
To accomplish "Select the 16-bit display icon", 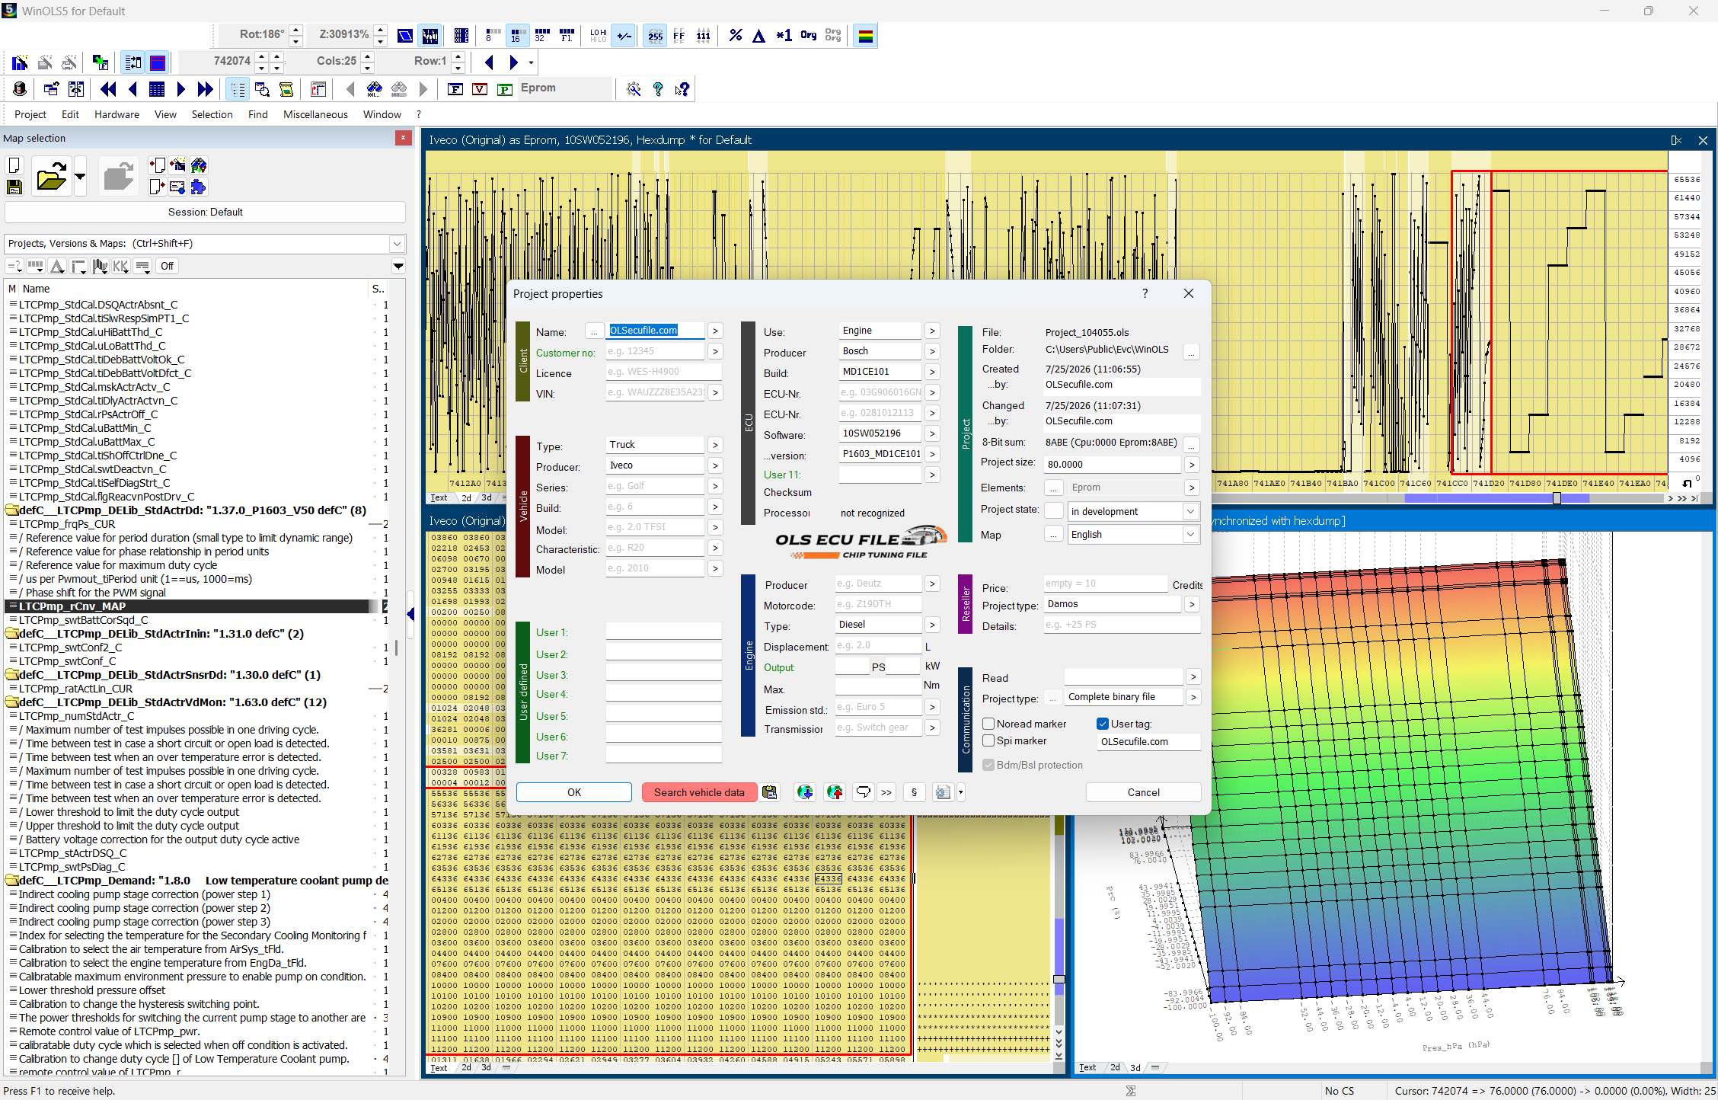I will tap(517, 36).
